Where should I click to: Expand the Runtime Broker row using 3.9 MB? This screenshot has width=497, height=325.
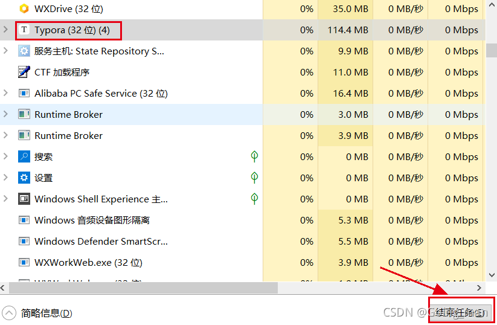[5, 135]
